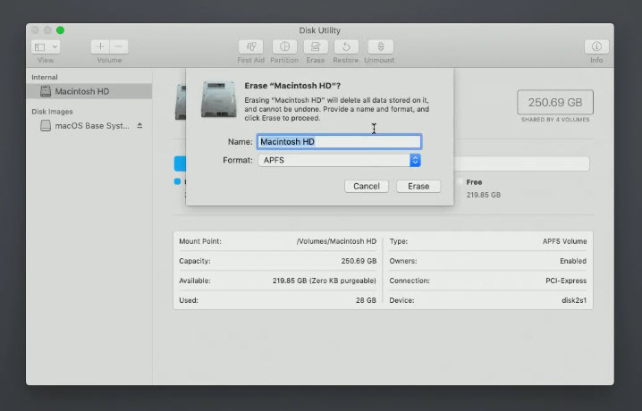642x411 pixels.
Task: Click the Erase toolbar icon
Action: (x=316, y=46)
